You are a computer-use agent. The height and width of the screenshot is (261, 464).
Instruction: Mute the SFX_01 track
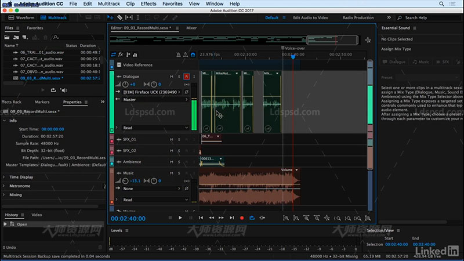tap(172, 139)
